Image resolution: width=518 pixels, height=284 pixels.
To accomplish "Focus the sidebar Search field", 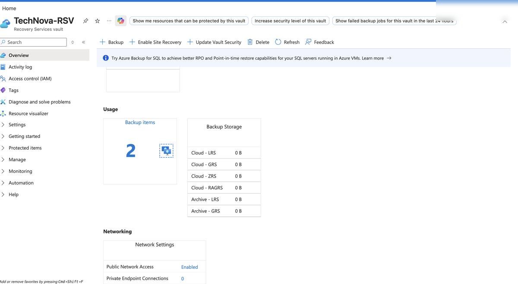I will 34,42.
